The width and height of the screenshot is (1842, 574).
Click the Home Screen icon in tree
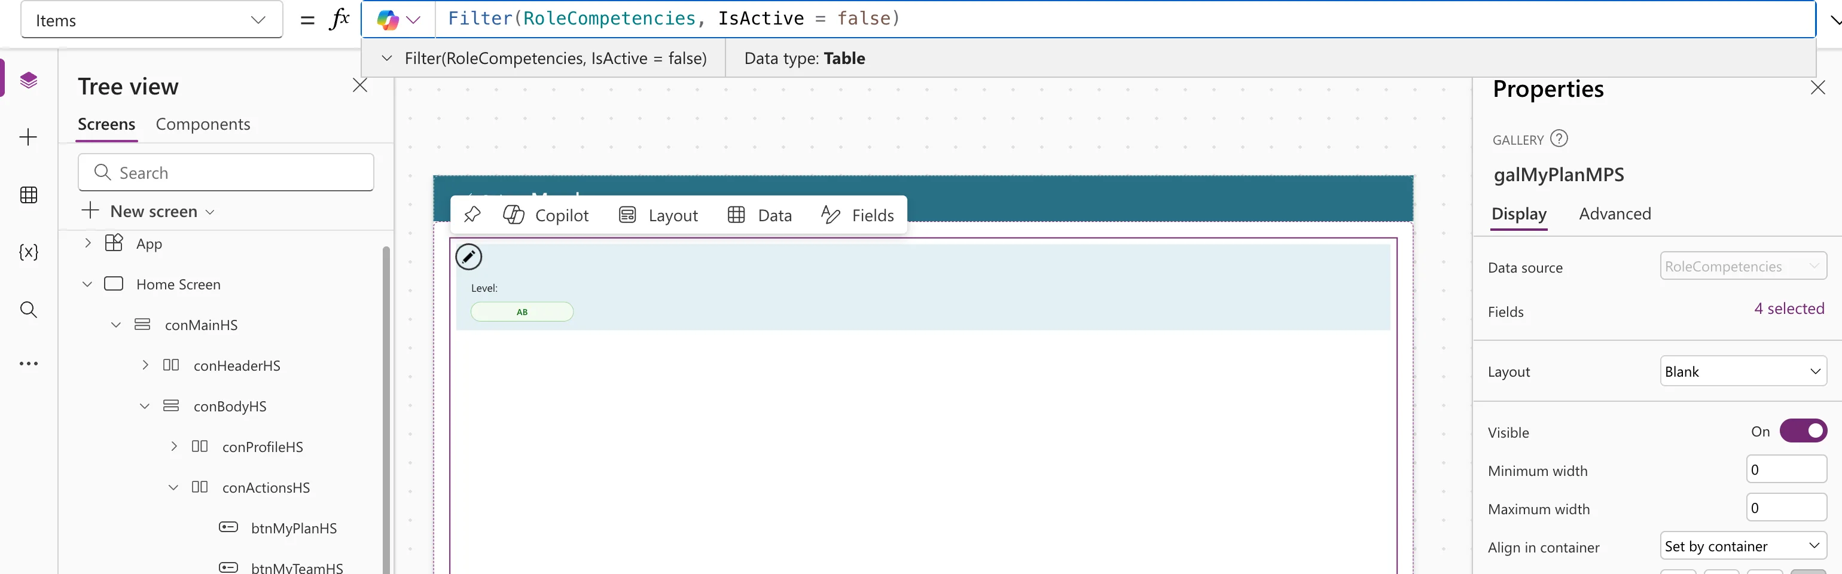(114, 284)
